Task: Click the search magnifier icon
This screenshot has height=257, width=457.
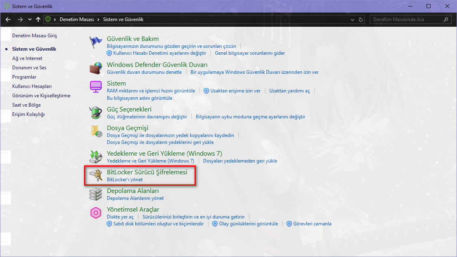Action: tap(446, 19)
